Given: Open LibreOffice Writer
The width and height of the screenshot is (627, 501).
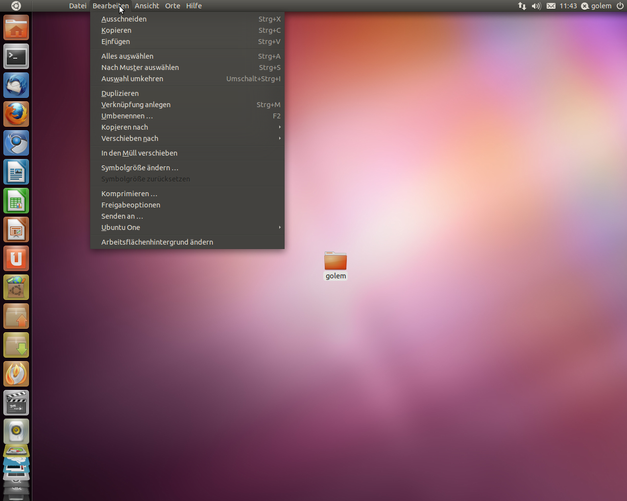Looking at the screenshot, I should point(16,172).
